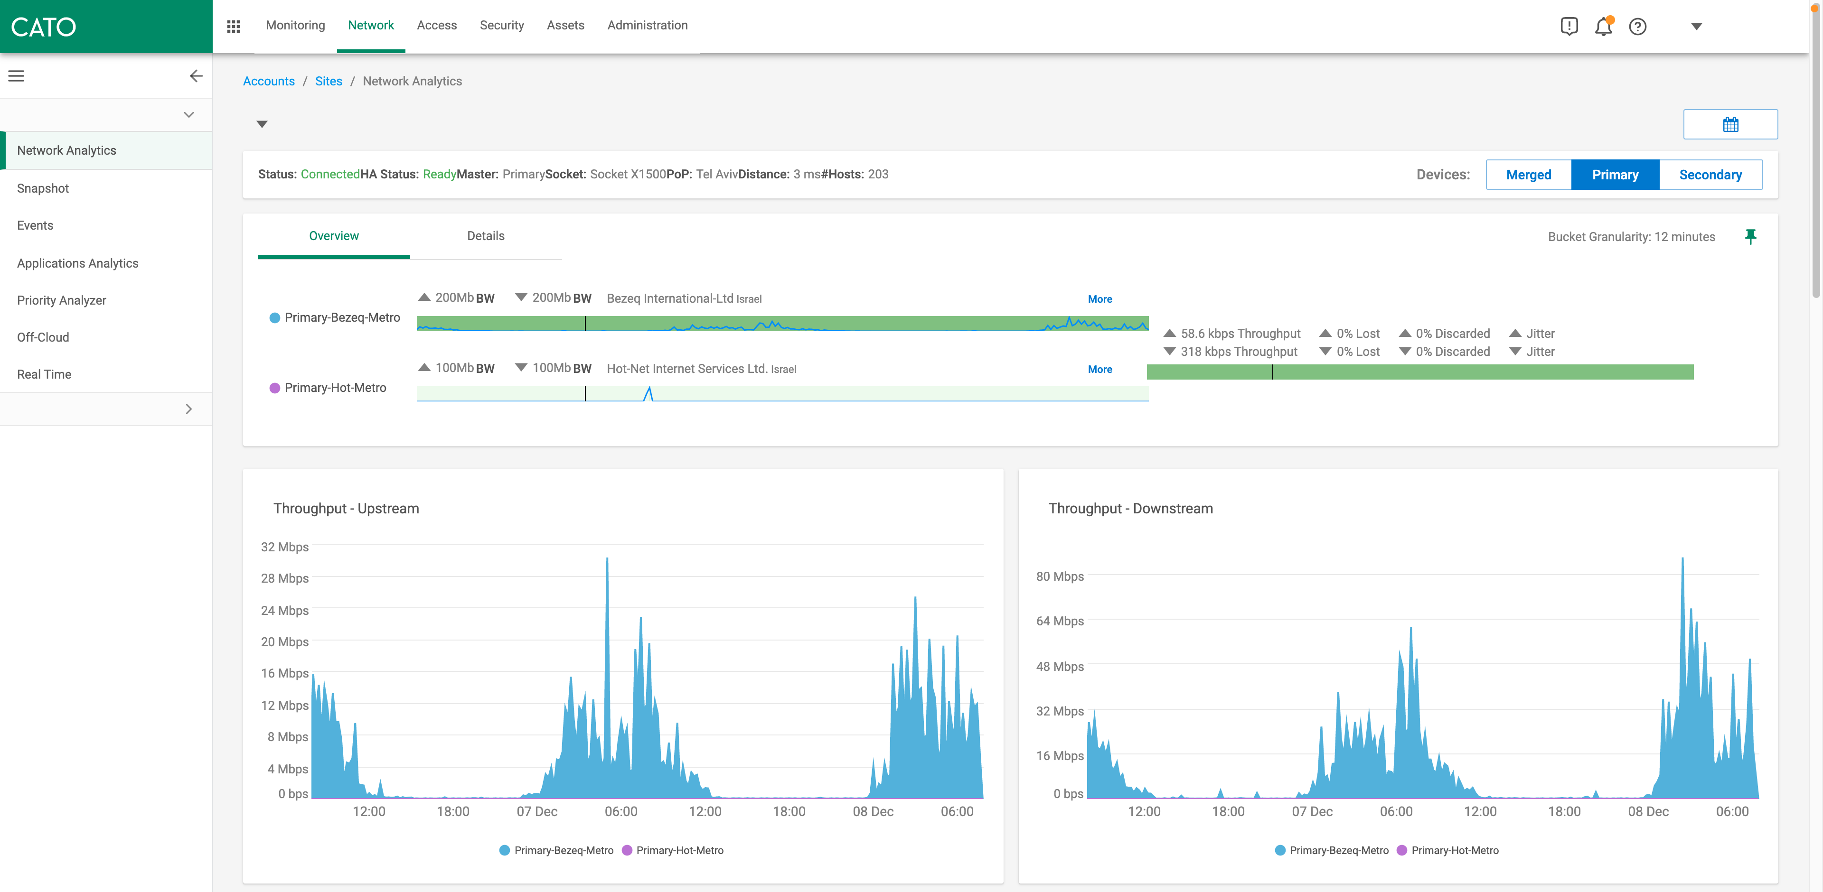Click the feedback alert message icon

(1569, 26)
